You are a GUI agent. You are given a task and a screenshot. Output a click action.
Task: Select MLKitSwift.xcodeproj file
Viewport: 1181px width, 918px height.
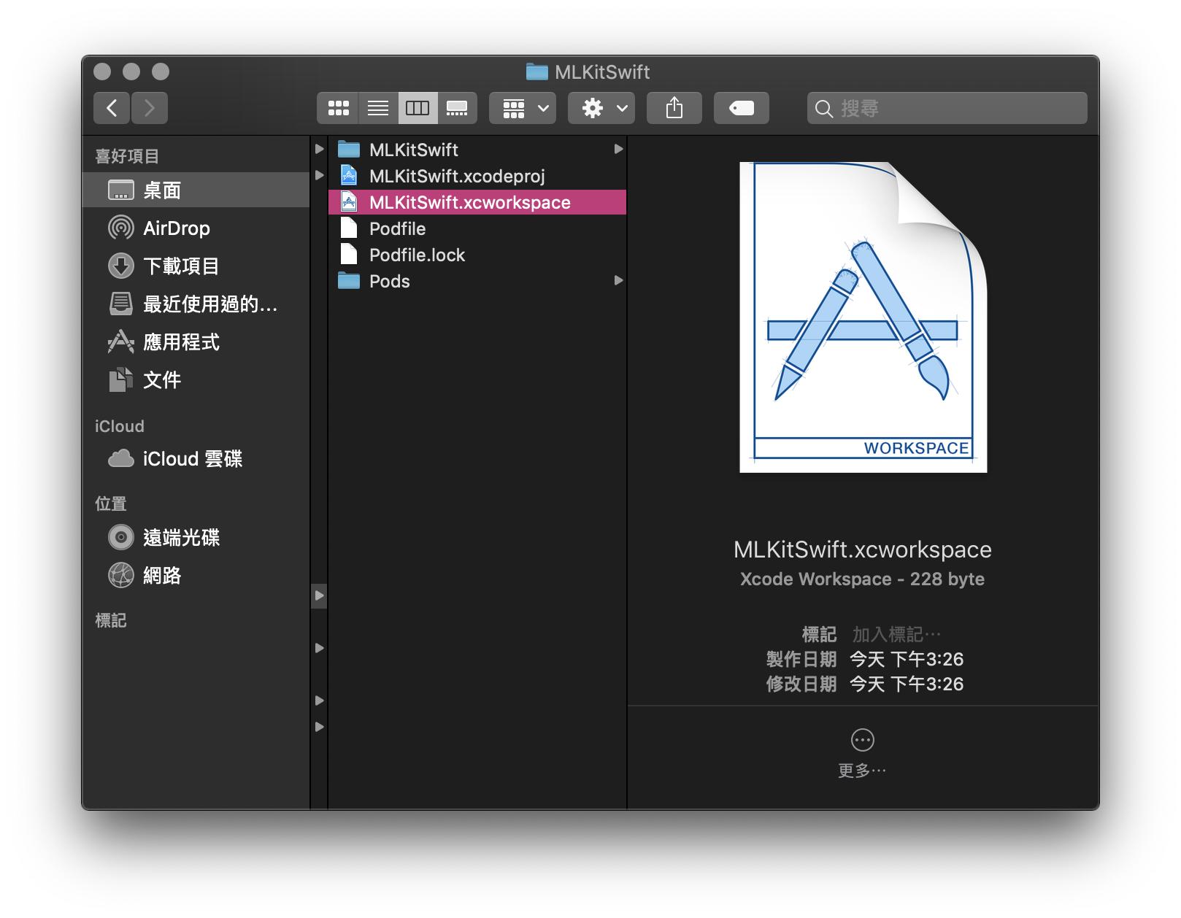coord(477,176)
